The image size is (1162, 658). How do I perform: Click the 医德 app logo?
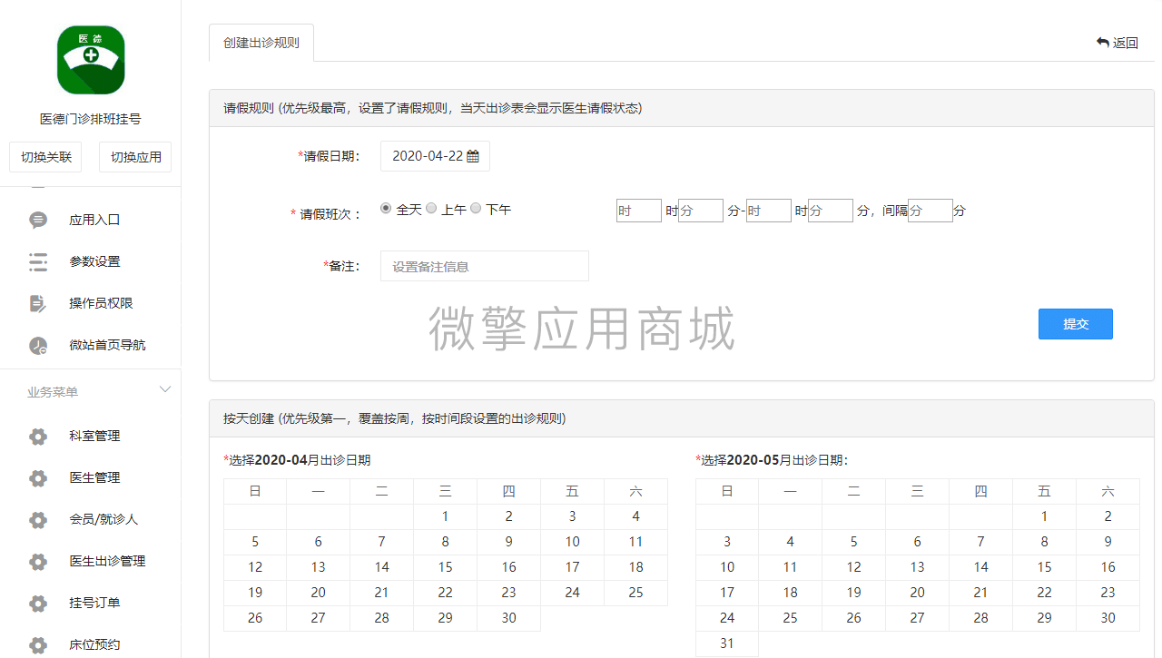tap(91, 60)
